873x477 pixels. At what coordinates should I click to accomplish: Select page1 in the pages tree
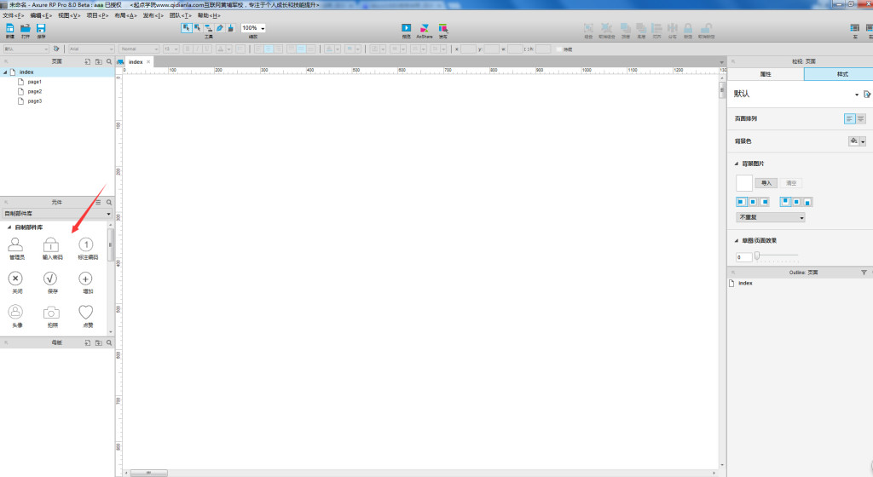click(x=34, y=82)
